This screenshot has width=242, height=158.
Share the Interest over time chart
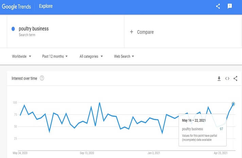click(x=235, y=78)
